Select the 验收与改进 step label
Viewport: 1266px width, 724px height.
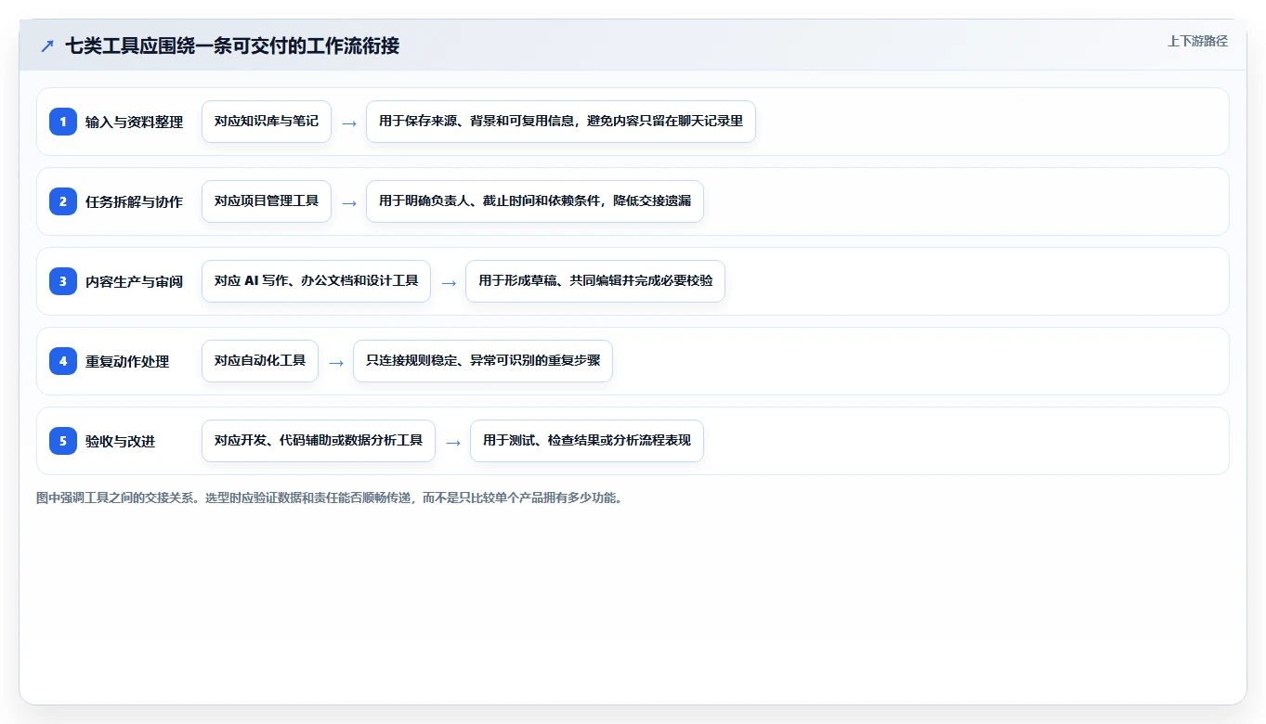pos(120,441)
